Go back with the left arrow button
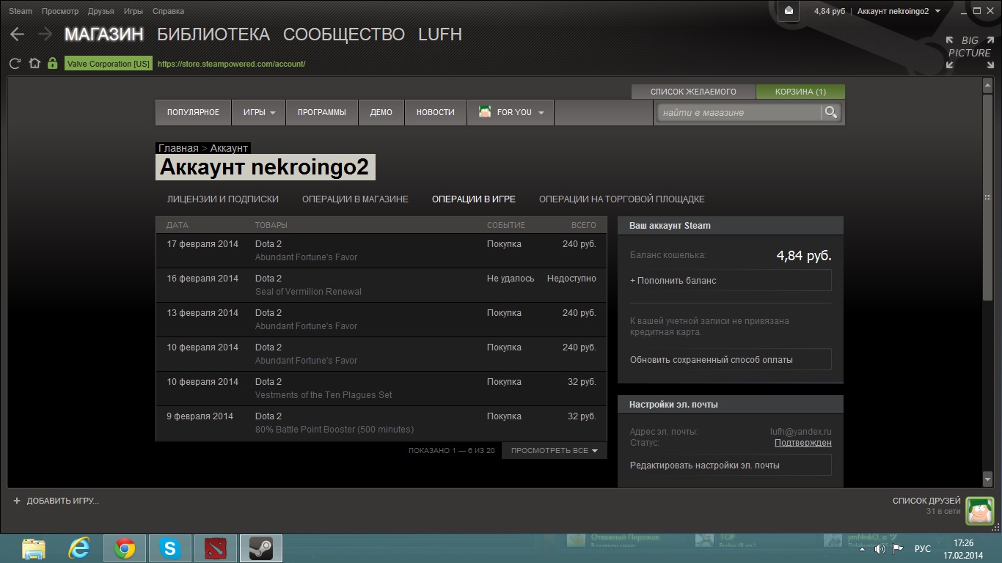 point(17,34)
